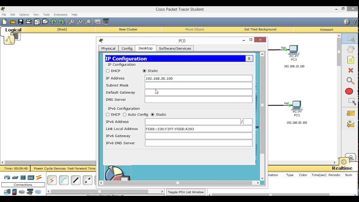Select the IPv6 Static radio button
Viewport: 359px width, 202px height.
pos(153,115)
